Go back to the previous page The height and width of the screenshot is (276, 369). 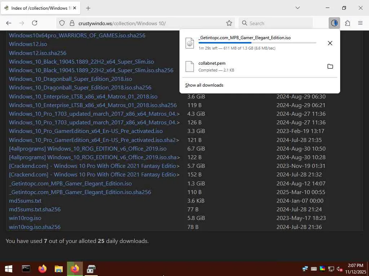click(x=9, y=23)
